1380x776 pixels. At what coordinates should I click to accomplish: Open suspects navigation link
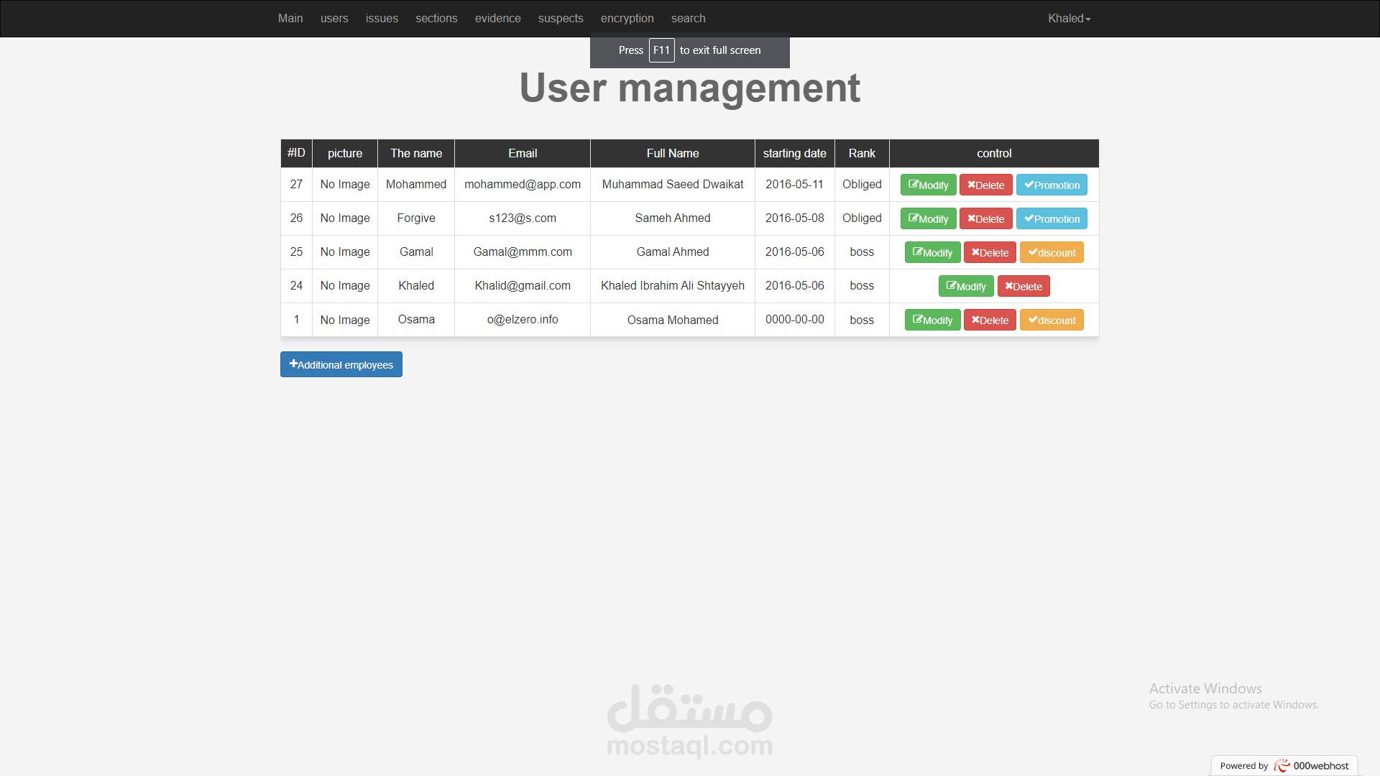(561, 19)
